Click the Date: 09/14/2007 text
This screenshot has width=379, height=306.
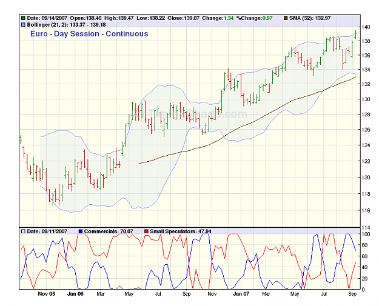coord(47,18)
